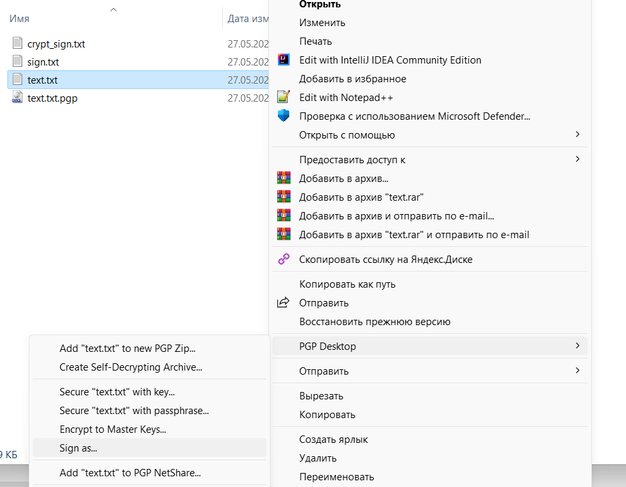Image resolution: width=626 pixels, height=487 pixels.
Task: Select 'Secure "text.txt" with key...'
Action: click(149, 392)
